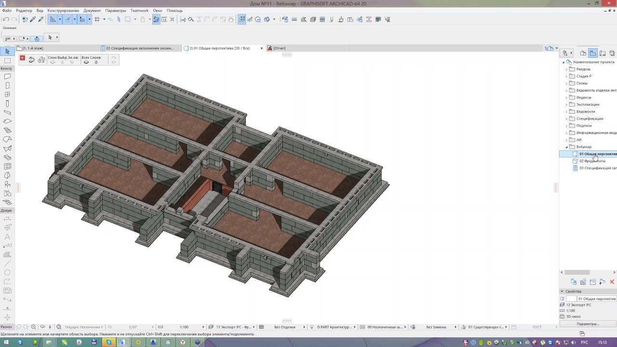Click the Skype icon in taskbar
This screenshot has height=347, width=617.
pos(109,342)
